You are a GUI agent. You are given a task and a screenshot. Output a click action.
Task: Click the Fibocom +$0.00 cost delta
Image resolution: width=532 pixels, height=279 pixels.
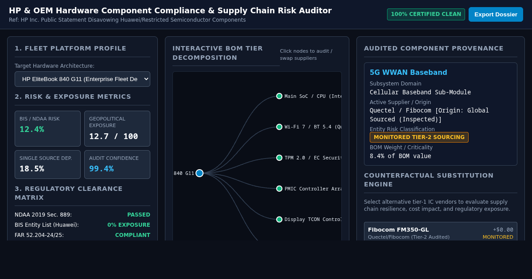tap(503, 230)
